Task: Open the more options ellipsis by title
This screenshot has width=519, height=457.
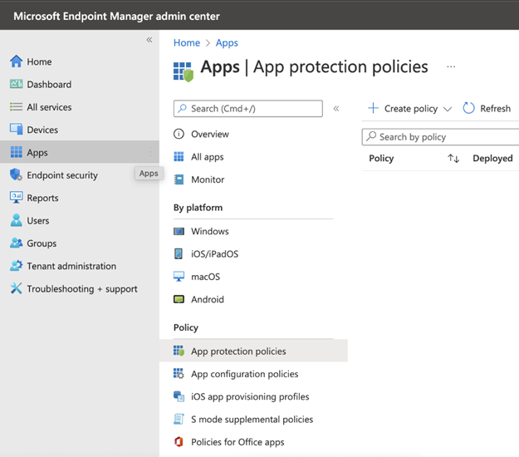Action: [x=451, y=66]
